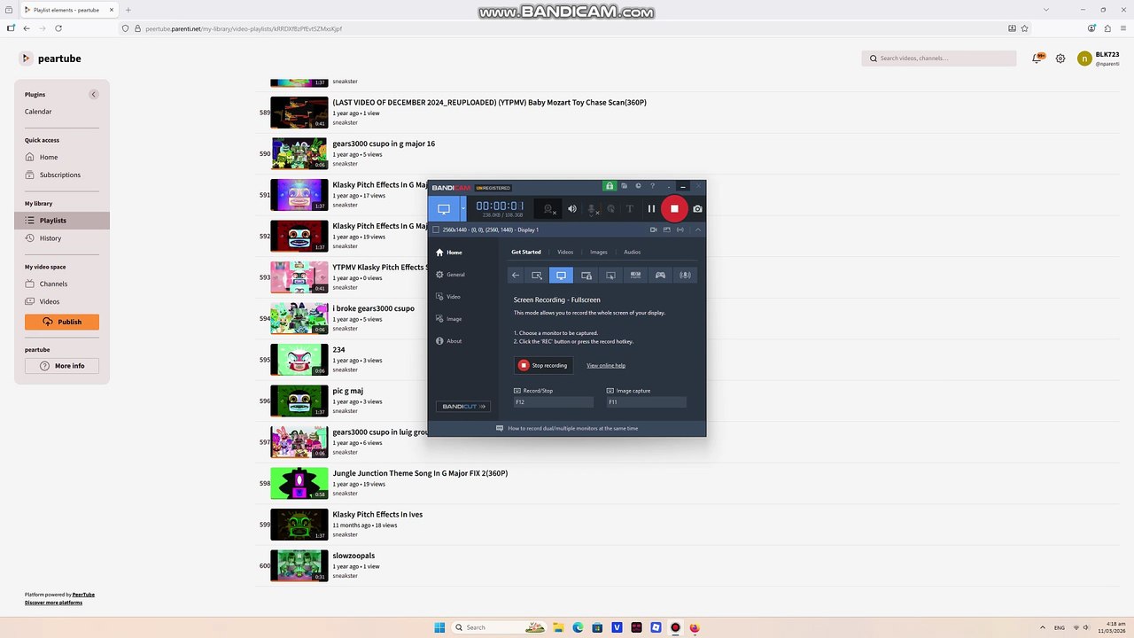1134x638 pixels.
Task: Collapse the Bandicam panel with the chevron-up
Action: (x=698, y=230)
